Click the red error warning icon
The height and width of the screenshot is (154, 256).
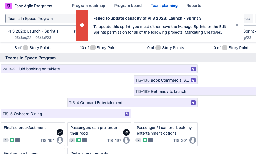82,25
